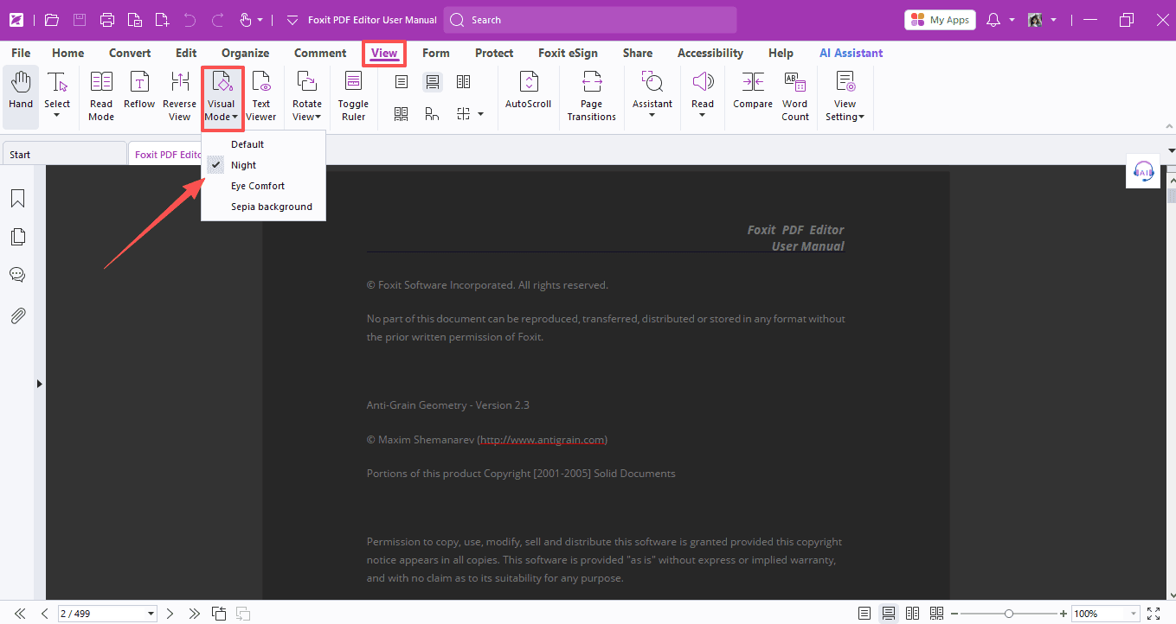Open the floating AI assistant icon

[x=1143, y=171]
